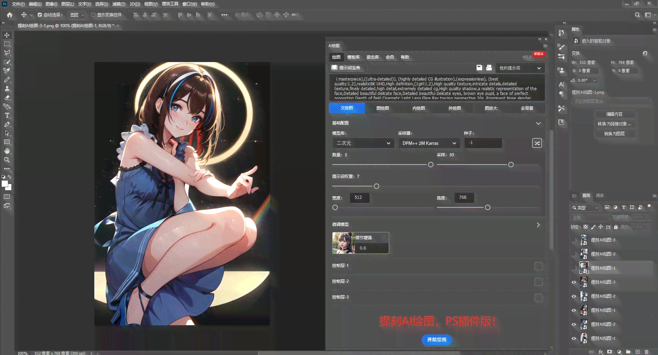Image resolution: width=658 pixels, height=355 pixels.
Task: Select the Eraser tool
Action: click(7, 97)
